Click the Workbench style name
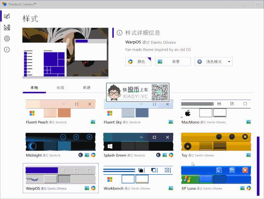 (114, 188)
